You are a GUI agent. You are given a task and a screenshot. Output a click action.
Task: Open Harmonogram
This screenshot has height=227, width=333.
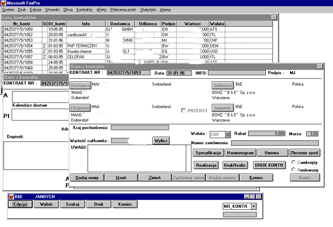[240, 153]
